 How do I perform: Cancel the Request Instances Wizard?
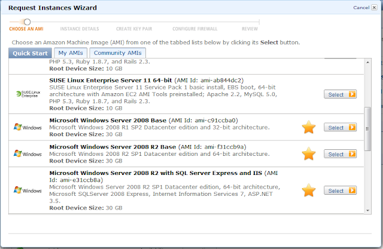click(361, 8)
